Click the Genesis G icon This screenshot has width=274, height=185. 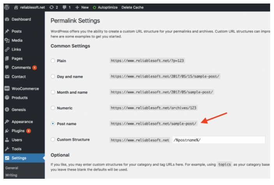point(7,109)
